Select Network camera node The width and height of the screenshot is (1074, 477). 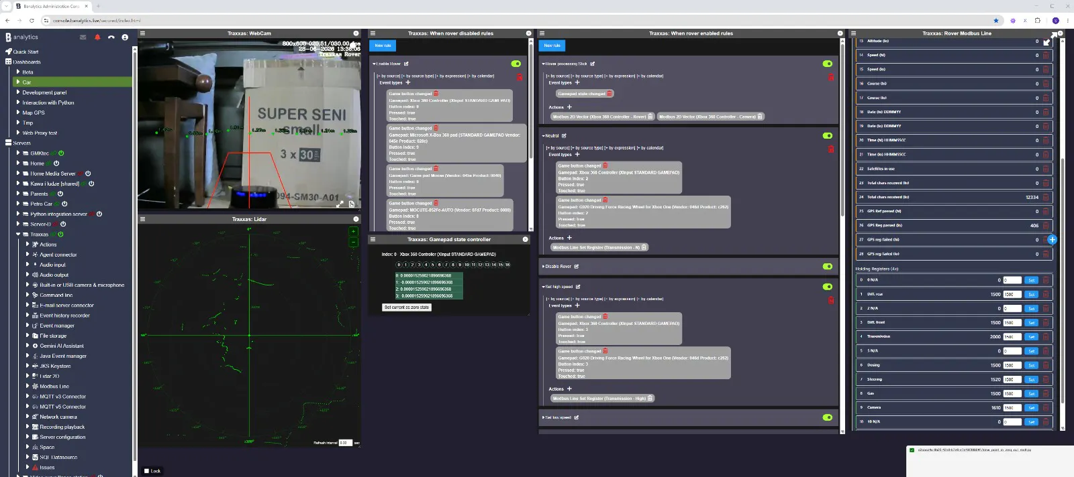58,417
